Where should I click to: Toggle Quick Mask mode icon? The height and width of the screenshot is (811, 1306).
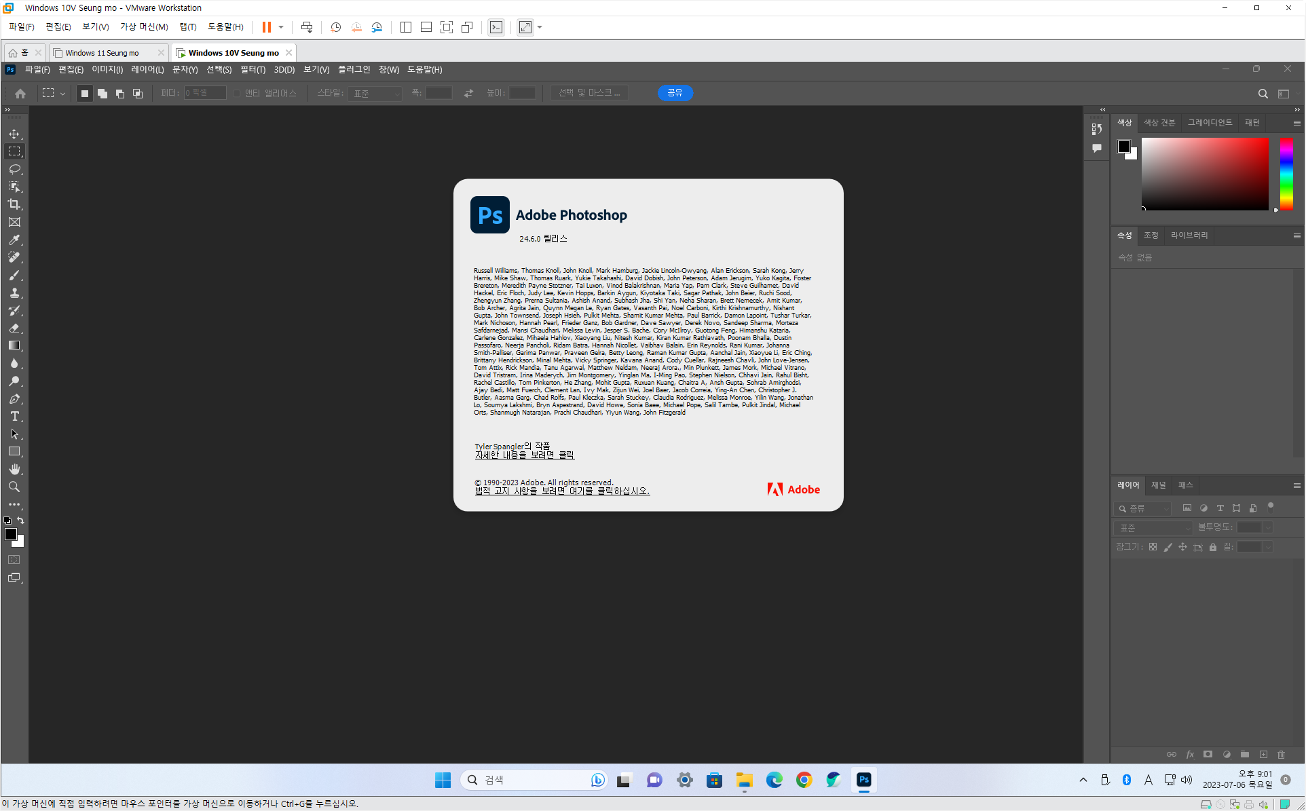(14, 560)
